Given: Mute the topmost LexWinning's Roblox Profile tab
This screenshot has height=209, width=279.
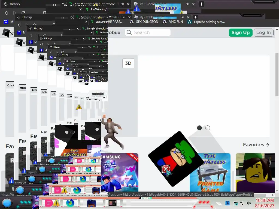Looking at the screenshot, I should coord(122,4).
